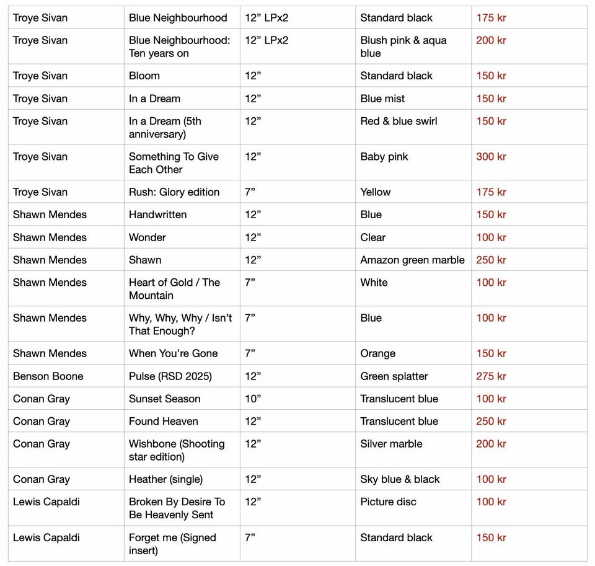
Task: Click the 275 kr price cell
Action: pyautogui.click(x=491, y=376)
